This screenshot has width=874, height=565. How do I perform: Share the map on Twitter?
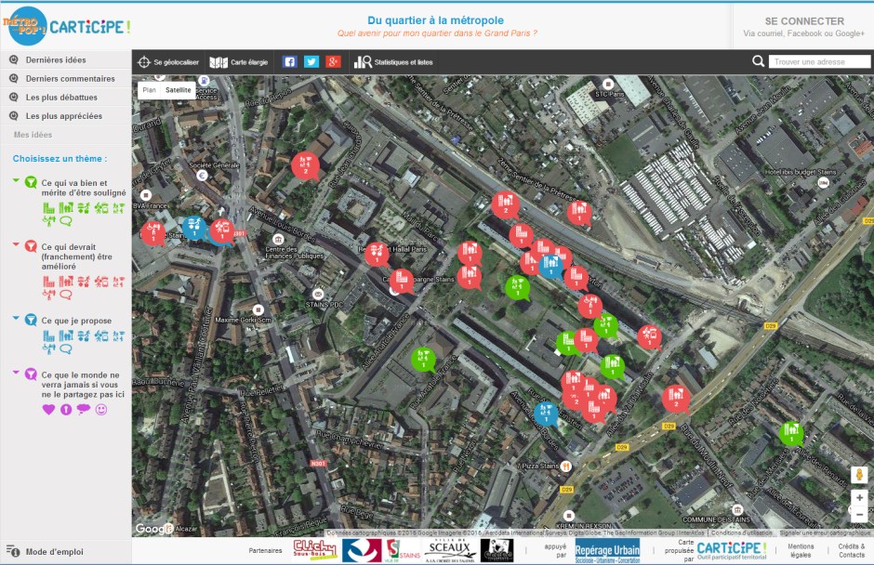point(311,62)
